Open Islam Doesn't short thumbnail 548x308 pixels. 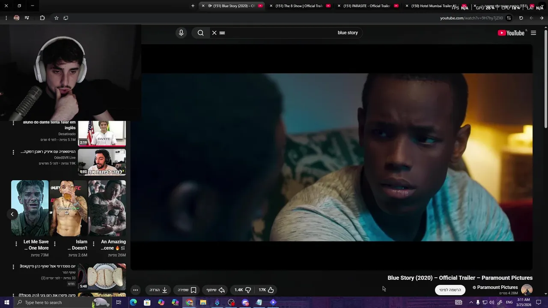click(68, 208)
